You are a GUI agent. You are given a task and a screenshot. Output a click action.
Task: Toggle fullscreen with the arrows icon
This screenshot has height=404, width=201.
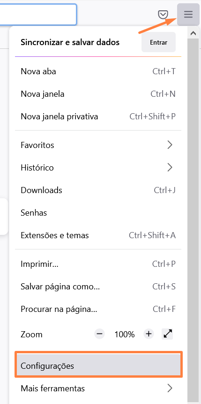point(168,334)
